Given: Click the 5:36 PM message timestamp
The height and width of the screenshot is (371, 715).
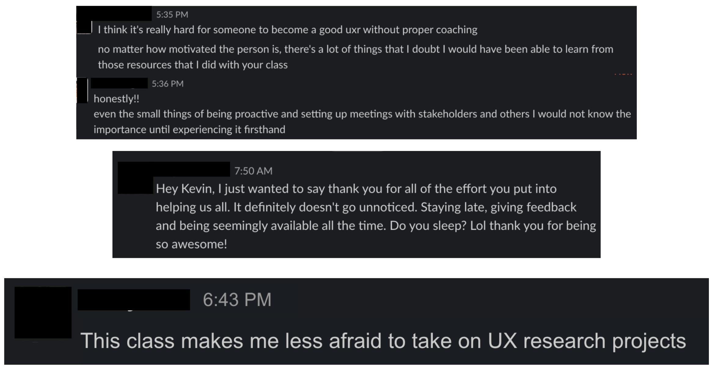Looking at the screenshot, I should tap(167, 83).
